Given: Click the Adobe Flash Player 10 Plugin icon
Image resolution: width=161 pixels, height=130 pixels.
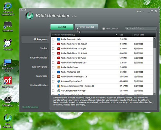Looking at the screenshot, I should 59,48.
